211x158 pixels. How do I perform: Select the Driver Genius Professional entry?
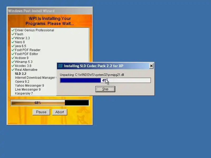point(35,30)
